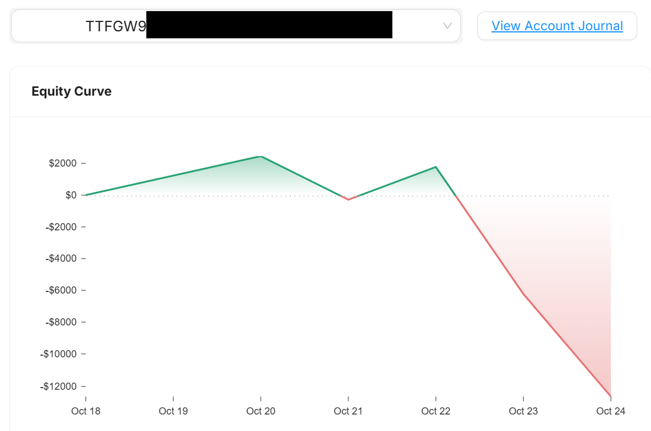Click the lowest curve point at Oct 24
Image resolution: width=651 pixels, height=431 pixels.
click(x=611, y=396)
